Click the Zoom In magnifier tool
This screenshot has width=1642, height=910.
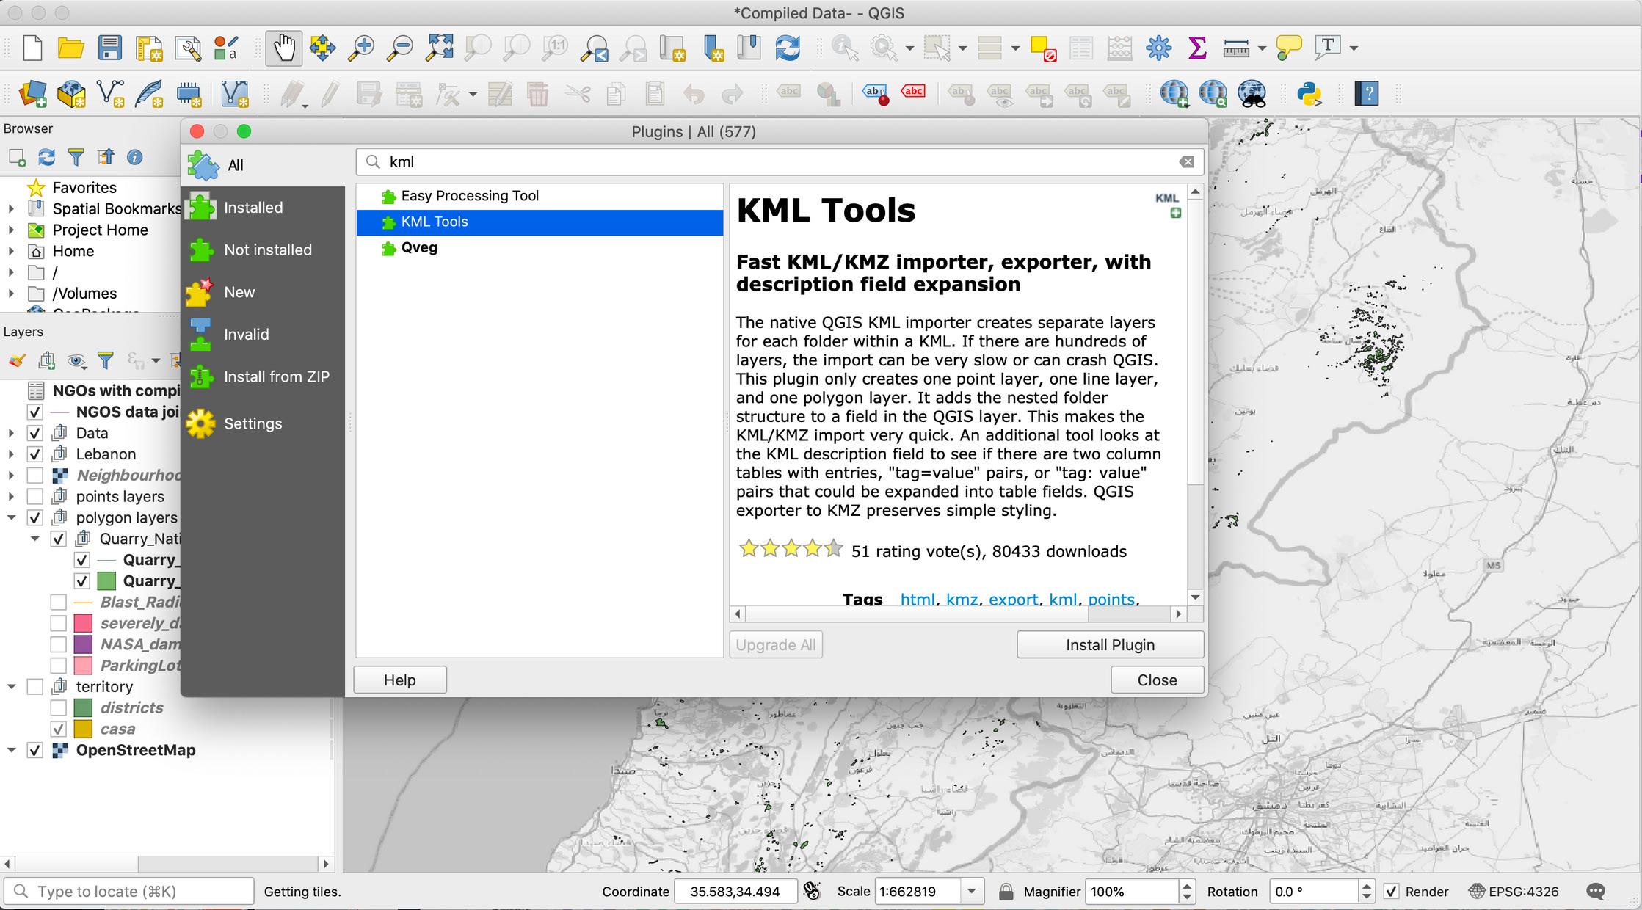point(360,48)
